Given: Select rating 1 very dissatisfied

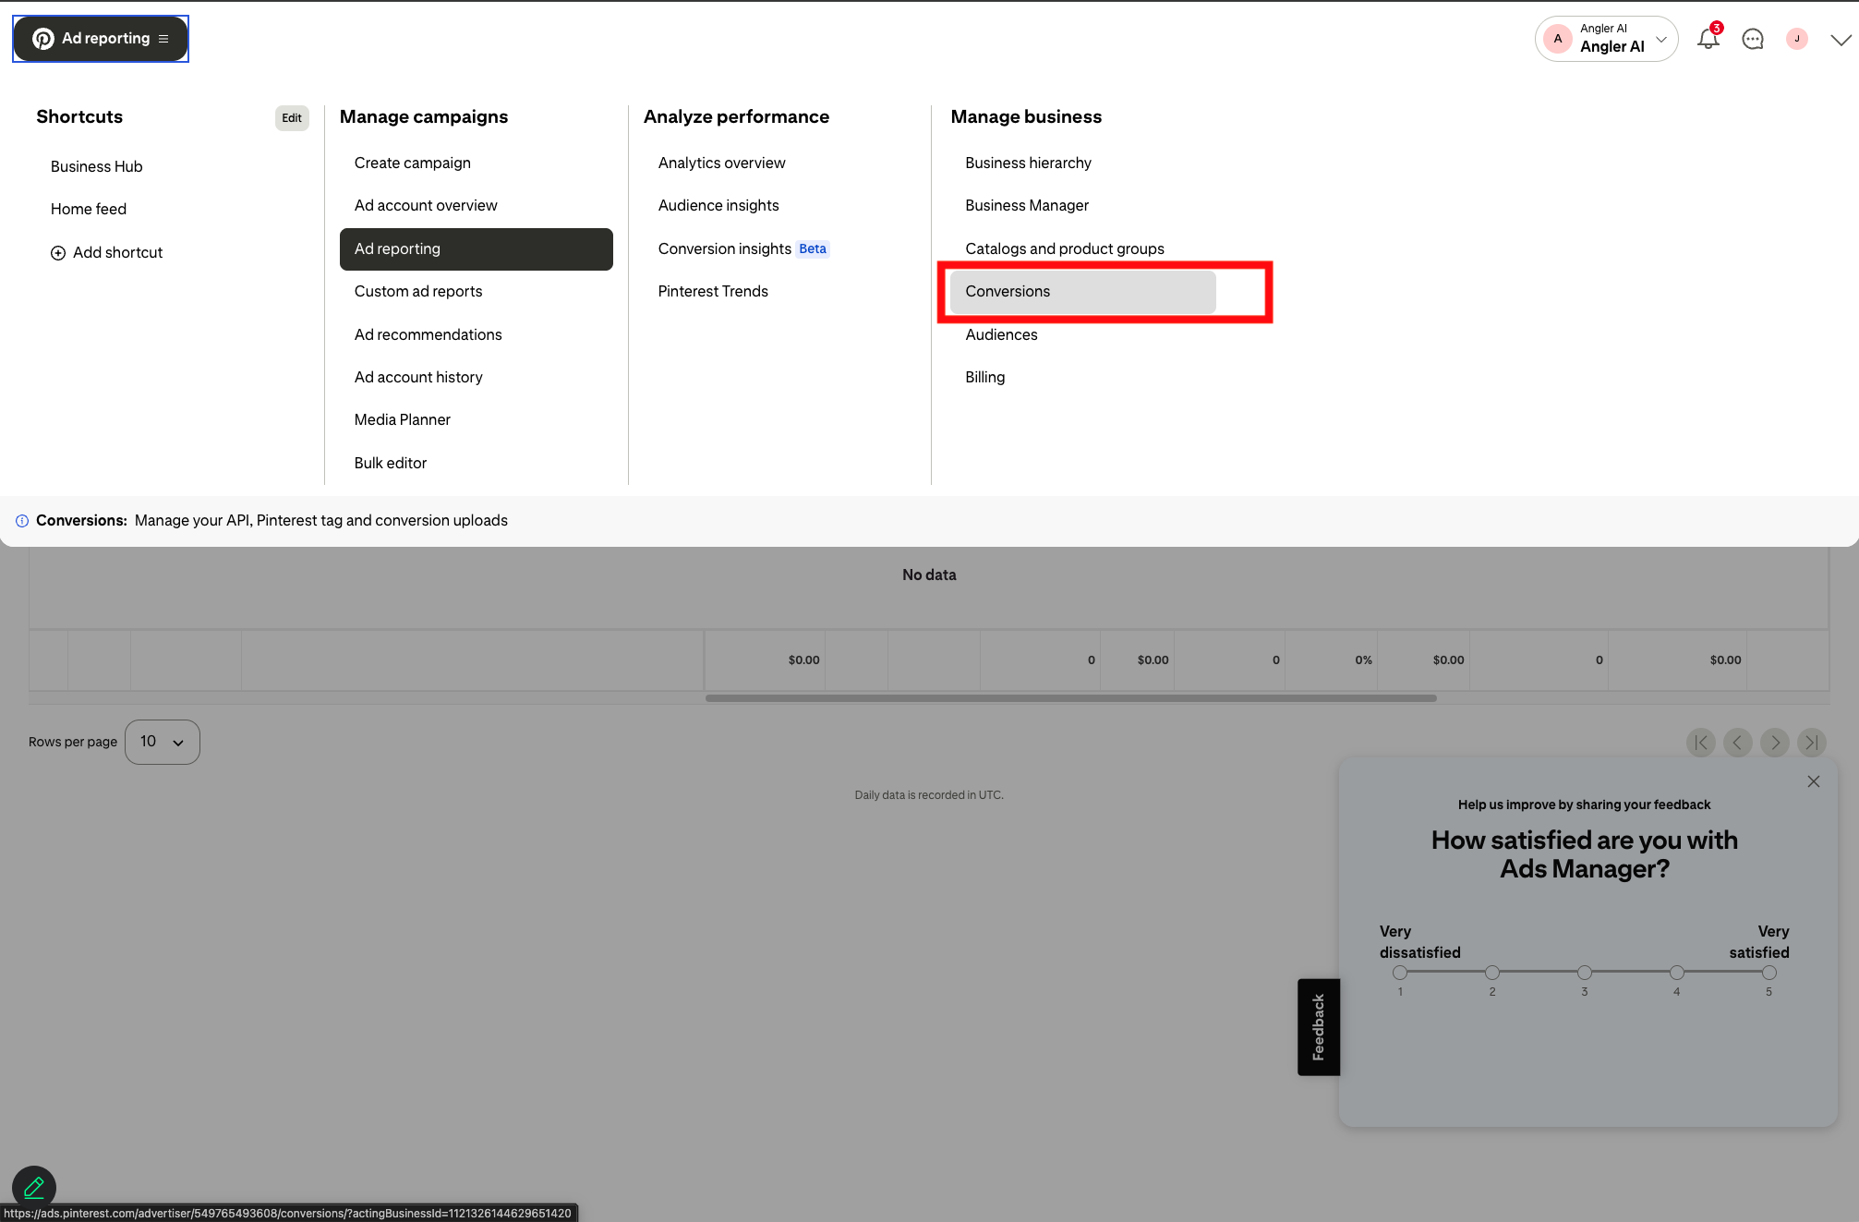Looking at the screenshot, I should [1400, 972].
